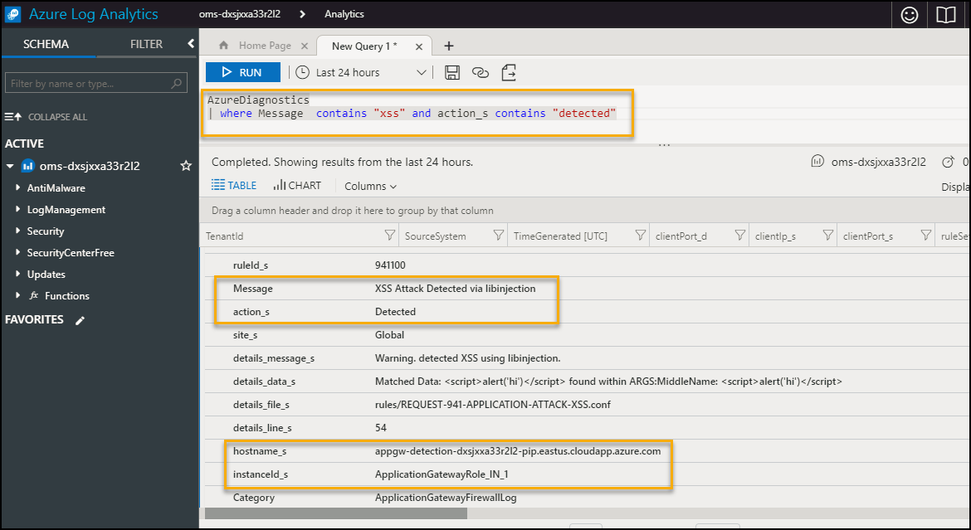The height and width of the screenshot is (530, 971).
Task: Sort by the SourceSystem column header
Action: [436, 236]
